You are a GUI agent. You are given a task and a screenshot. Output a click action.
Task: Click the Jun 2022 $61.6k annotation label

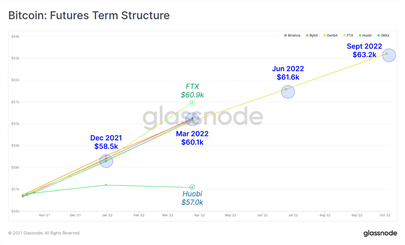tap(288, 73)
